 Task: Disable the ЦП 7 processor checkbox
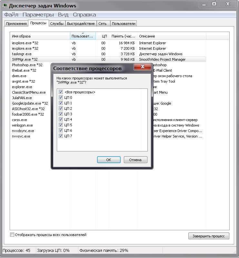(61, 136)
